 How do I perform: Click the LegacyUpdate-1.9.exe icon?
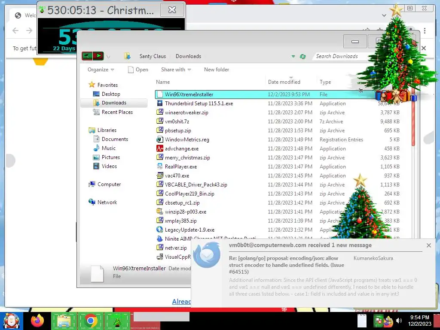(160, 229)
